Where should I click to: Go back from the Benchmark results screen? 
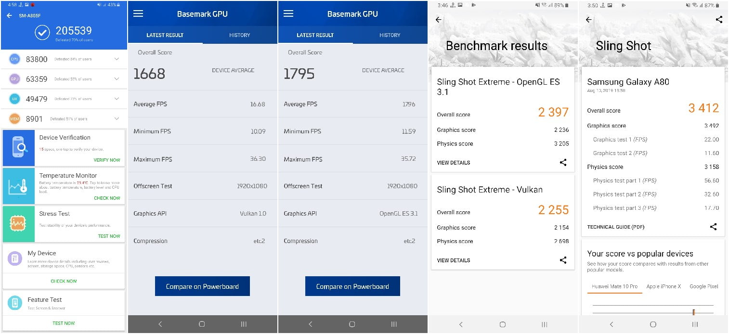click(x=438, y=20)
